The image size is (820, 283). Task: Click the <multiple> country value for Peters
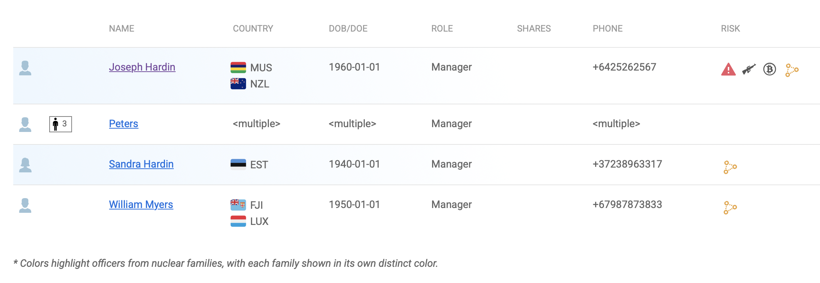(x=256, y=123)
